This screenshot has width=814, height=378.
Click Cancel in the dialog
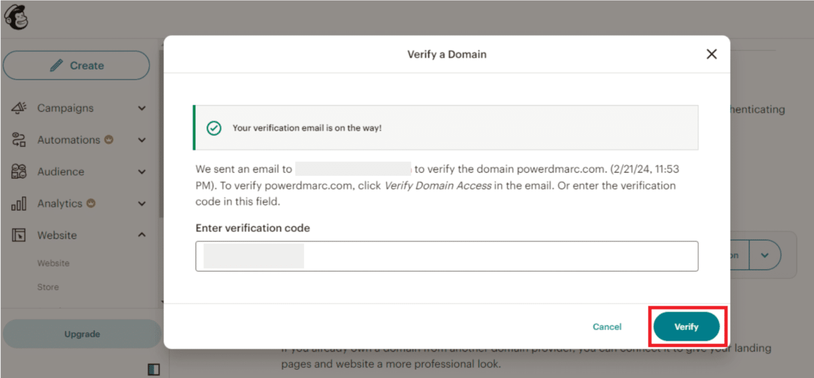pyautogui.click(x=607, y=327)
